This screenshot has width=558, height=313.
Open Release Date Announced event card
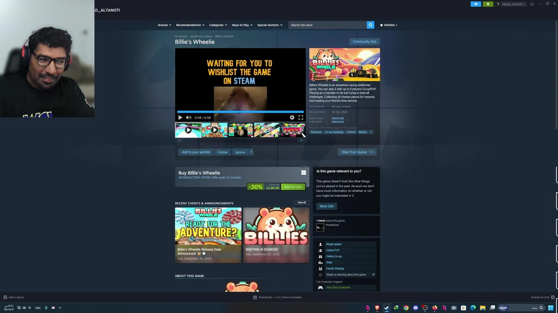click(x=208, y=235)
